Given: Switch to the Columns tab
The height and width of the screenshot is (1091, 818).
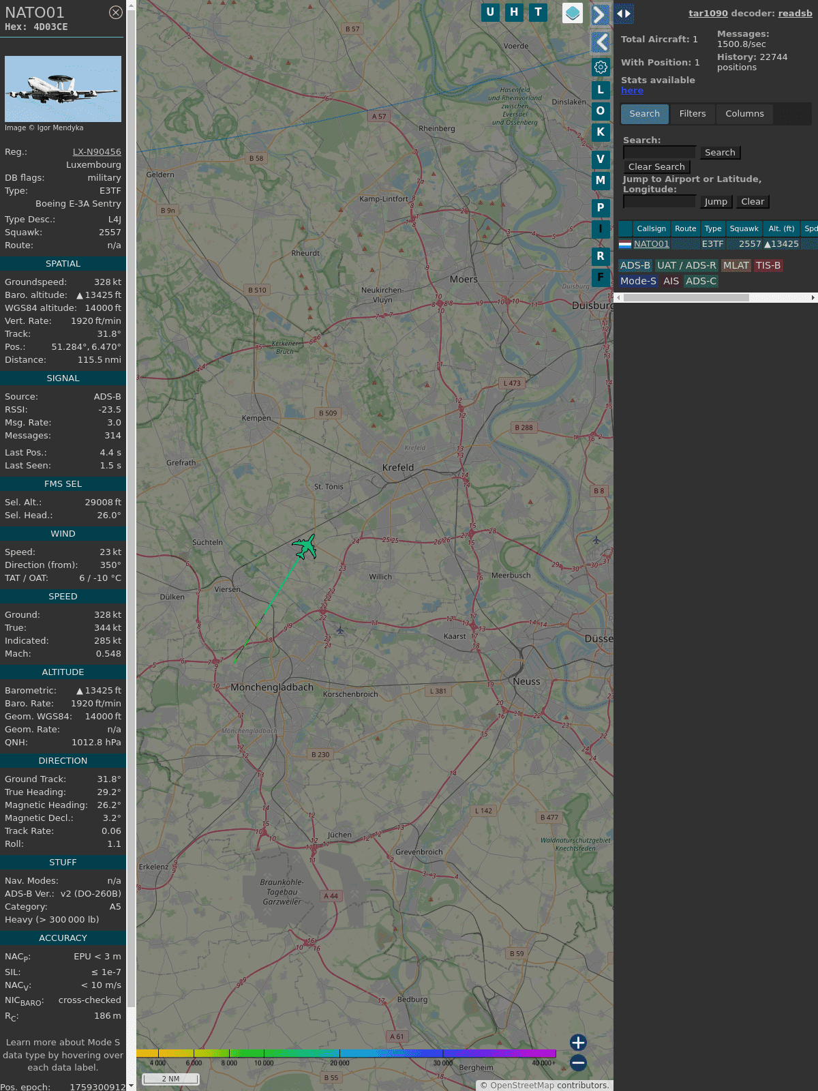Looking at the screenshot, I should click(744, 114).
